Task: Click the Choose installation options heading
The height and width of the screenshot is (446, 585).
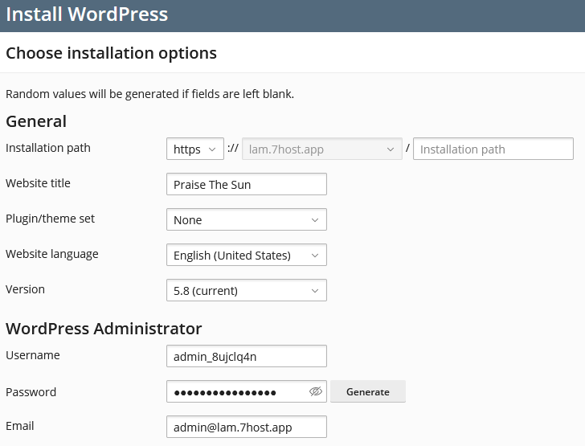Action: click(x=111, y=53)
